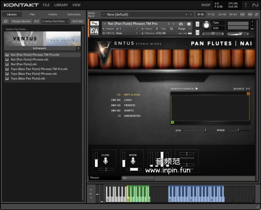261x210 pixels.
Task: Toggle A-Z library sorting
Action: tap(37, 21)
